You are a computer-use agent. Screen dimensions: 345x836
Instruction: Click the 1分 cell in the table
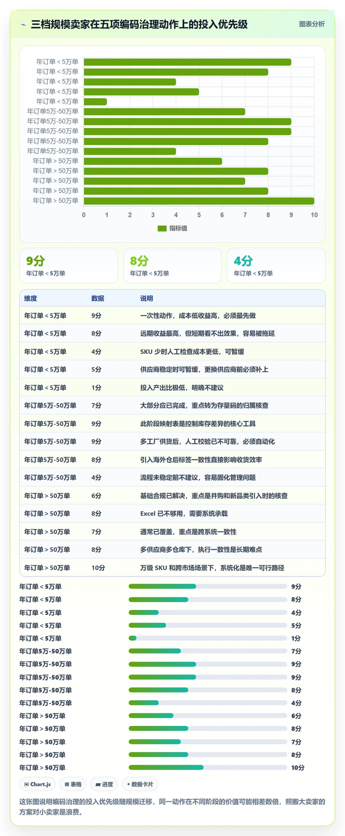tap(96, 388)
